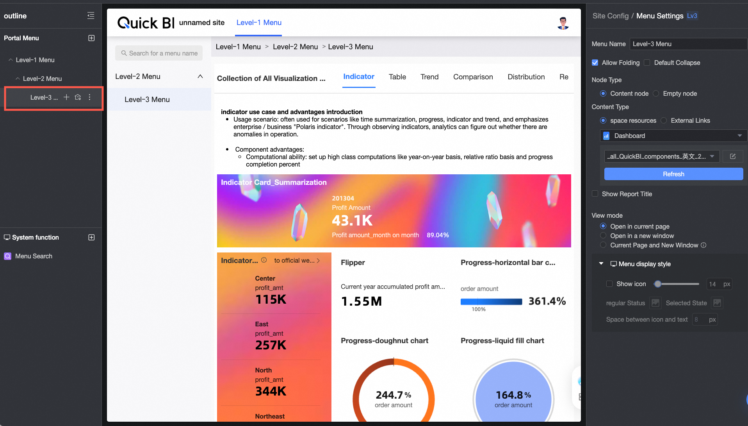Click System function monitor icon
The height and width of the screenshot is (426, 748).
click(x=7, y=237)
